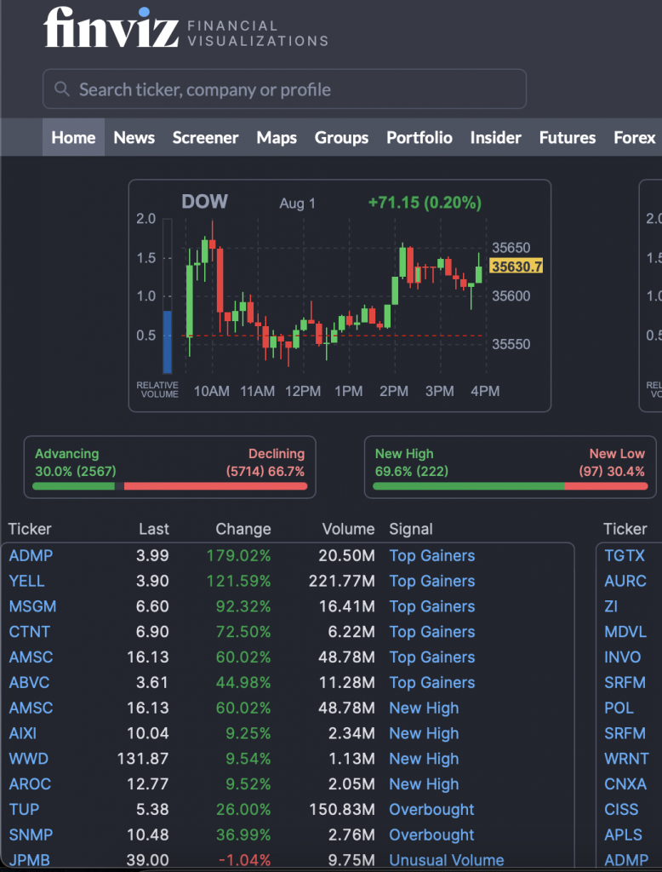Click Overbought signal in SNMP row
The width and height of the screenshot is (662, 872).
click(431, 835)
